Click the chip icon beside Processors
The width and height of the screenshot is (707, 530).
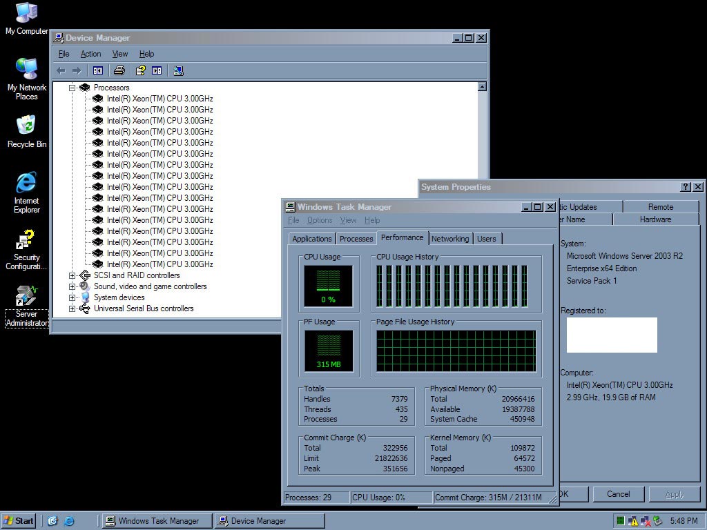84,88
